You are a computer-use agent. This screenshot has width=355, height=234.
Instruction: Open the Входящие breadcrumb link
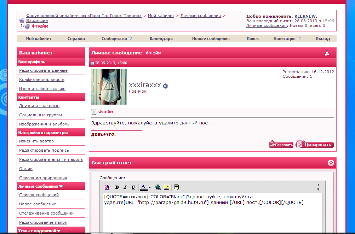click(37, 21)
